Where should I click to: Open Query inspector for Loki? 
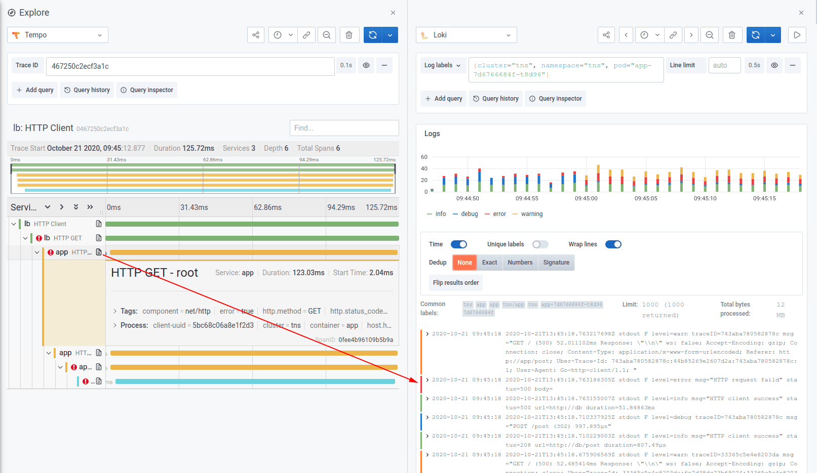555,99
